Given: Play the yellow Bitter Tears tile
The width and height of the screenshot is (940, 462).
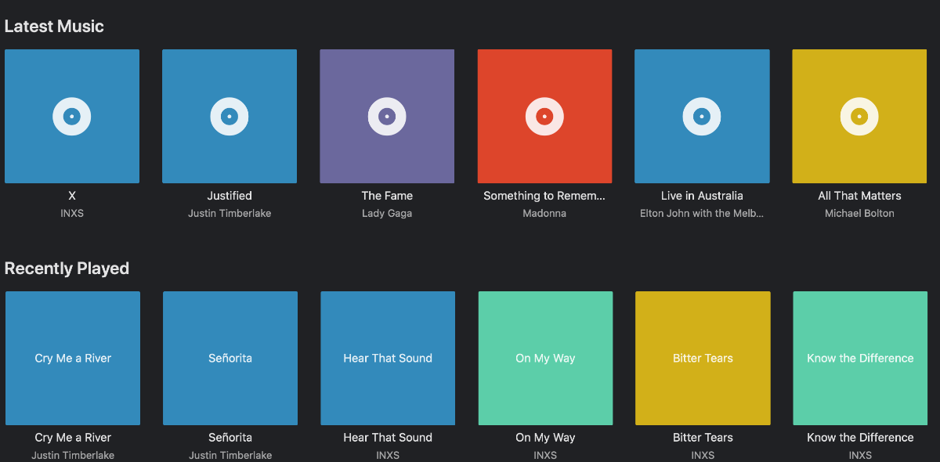Looking at the screenshot, I should coord(703,358).
